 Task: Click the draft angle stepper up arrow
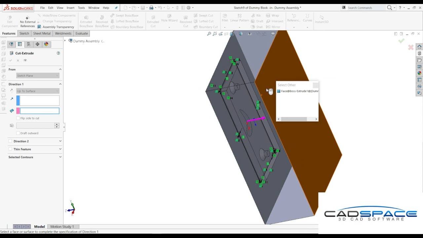click(x=57, y=124)
